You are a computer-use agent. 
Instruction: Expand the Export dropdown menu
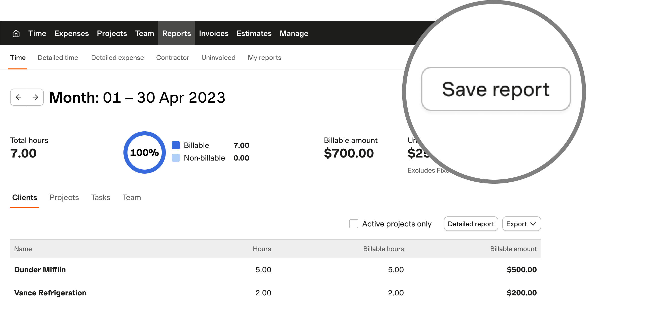pos(521,224)
